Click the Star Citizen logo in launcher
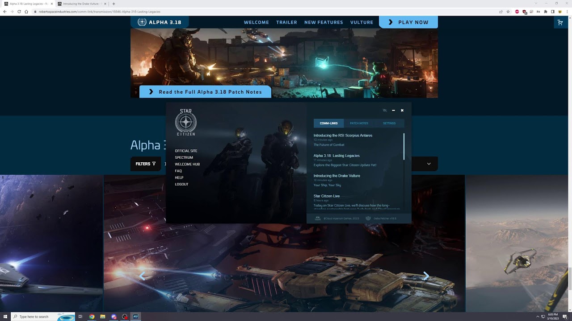This screenshot has height=321, width=572. (186, 122)
